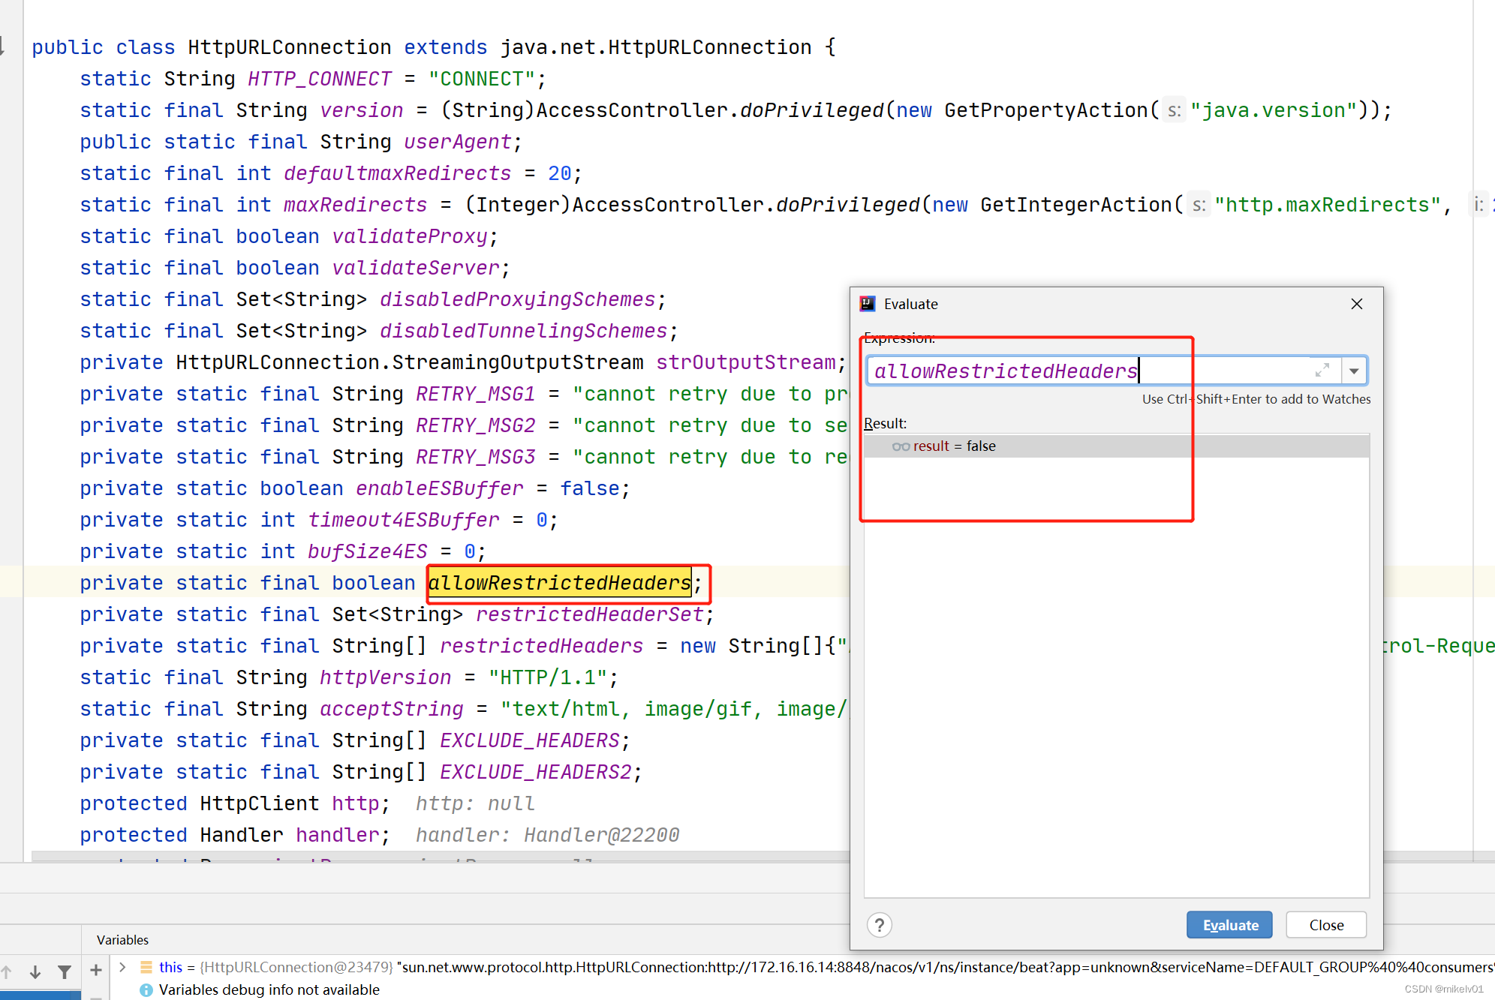Click the glasses watch icon beside result
The image size is (1495, 1000).
(x=901, y=446)
